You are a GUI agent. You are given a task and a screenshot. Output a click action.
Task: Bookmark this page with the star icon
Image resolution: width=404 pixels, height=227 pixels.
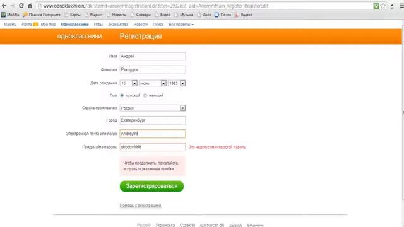point(383,6)
